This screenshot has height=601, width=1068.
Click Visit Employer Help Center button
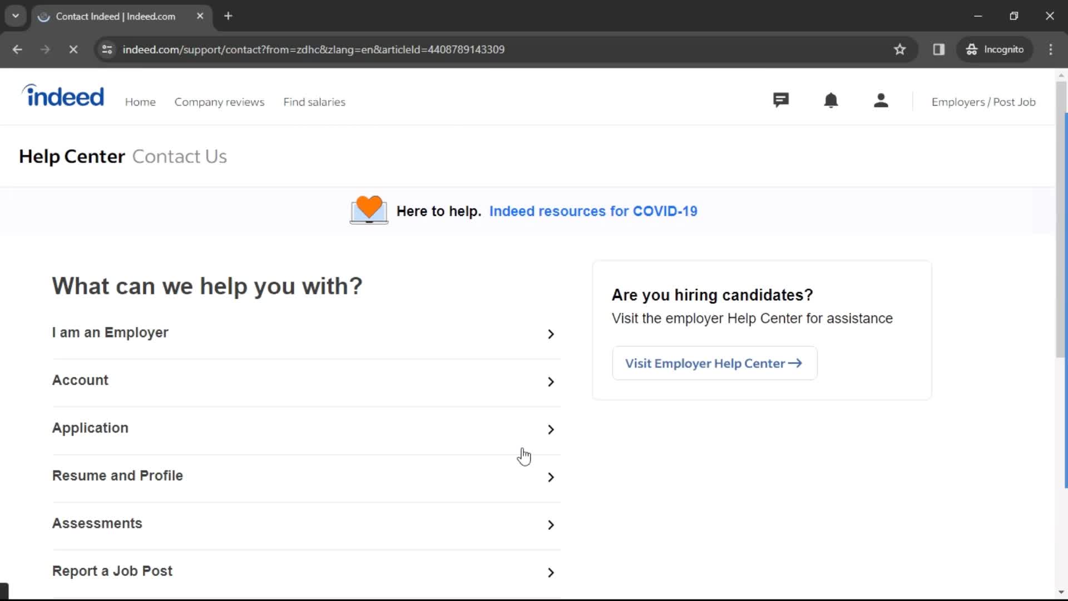pyautogui.click(x=714, y=363)
